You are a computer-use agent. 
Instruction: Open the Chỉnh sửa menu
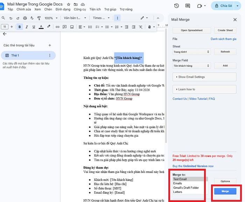pos(24,9)
